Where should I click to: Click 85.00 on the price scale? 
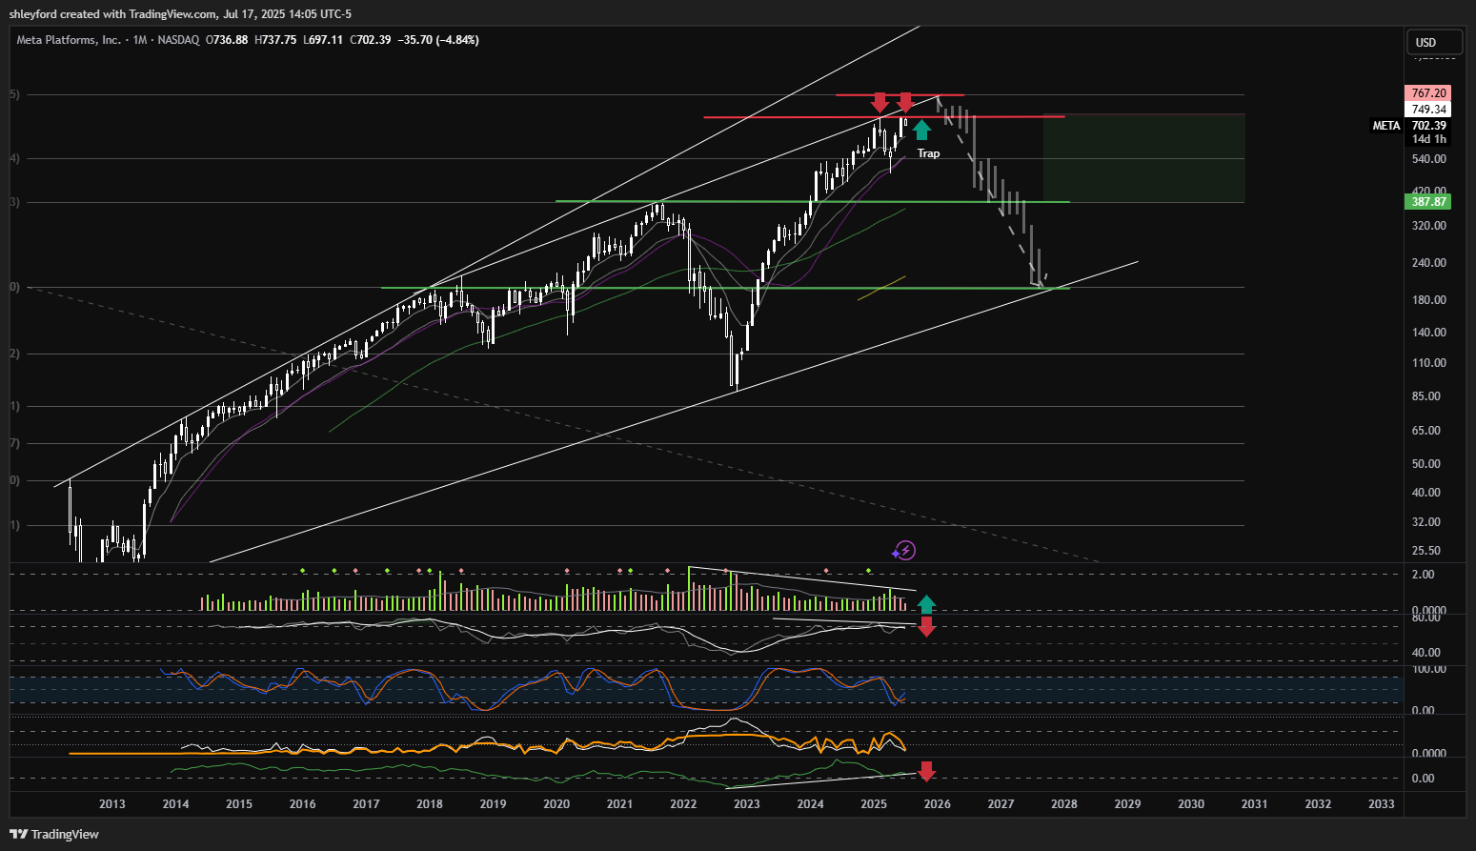(1426, 396)
